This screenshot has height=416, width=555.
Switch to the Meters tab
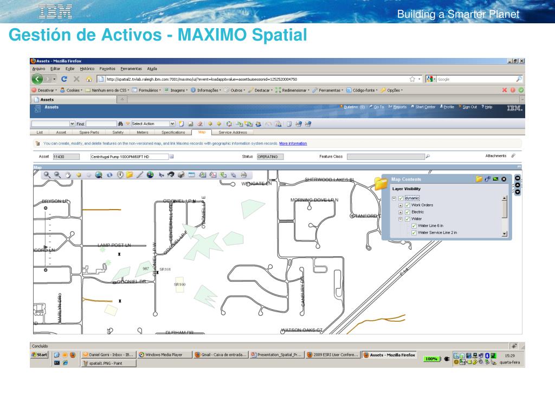(143, 132)
